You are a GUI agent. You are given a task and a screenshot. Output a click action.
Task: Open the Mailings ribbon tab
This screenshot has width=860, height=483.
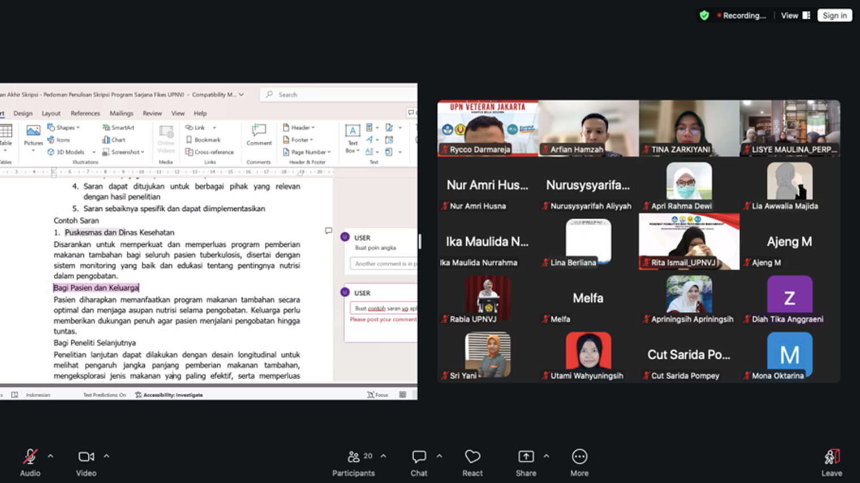pyautogui.click(x=121, y=114)
